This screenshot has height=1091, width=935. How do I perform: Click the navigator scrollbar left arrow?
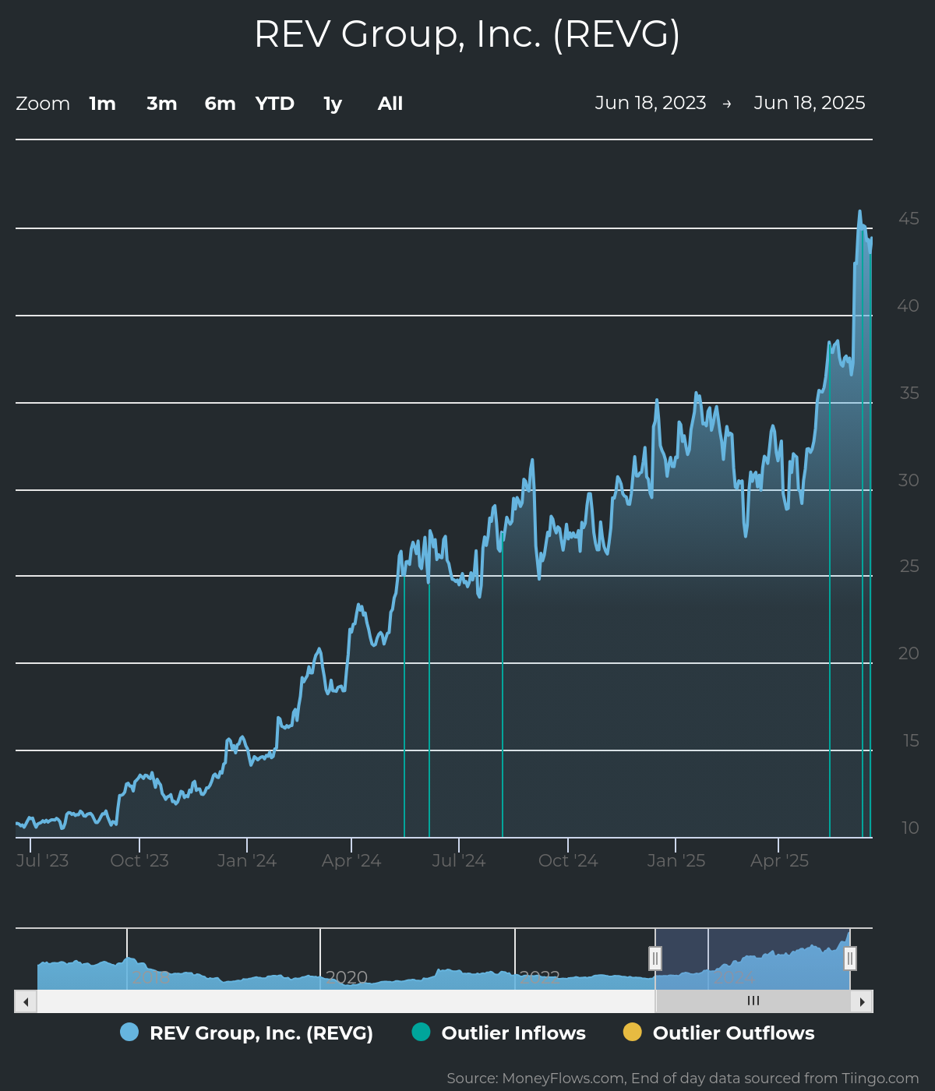[x=26, y=1001]
